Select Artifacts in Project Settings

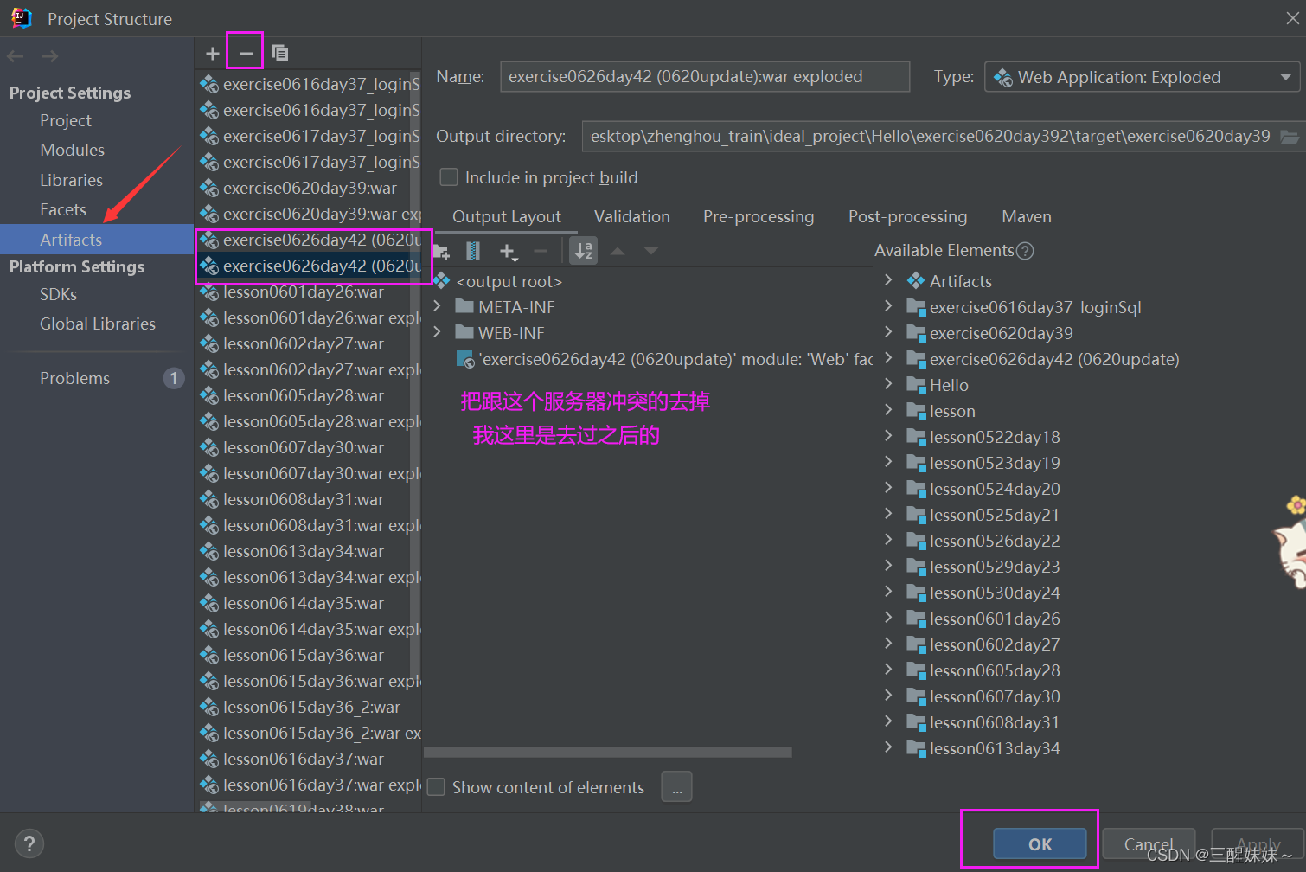click(x=97, y=240)
